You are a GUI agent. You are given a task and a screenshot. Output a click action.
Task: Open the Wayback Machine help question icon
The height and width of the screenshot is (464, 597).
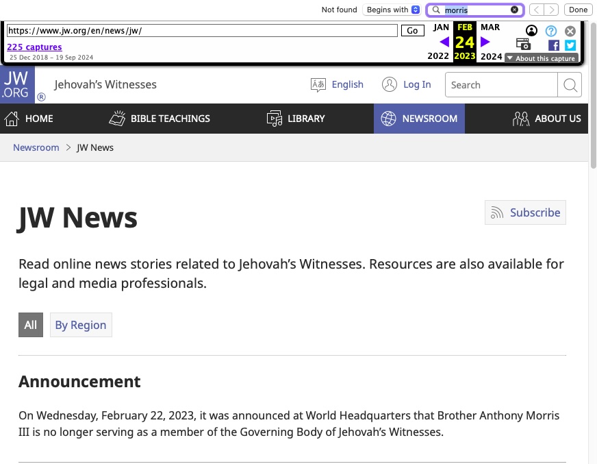click(x=551, y=31)
